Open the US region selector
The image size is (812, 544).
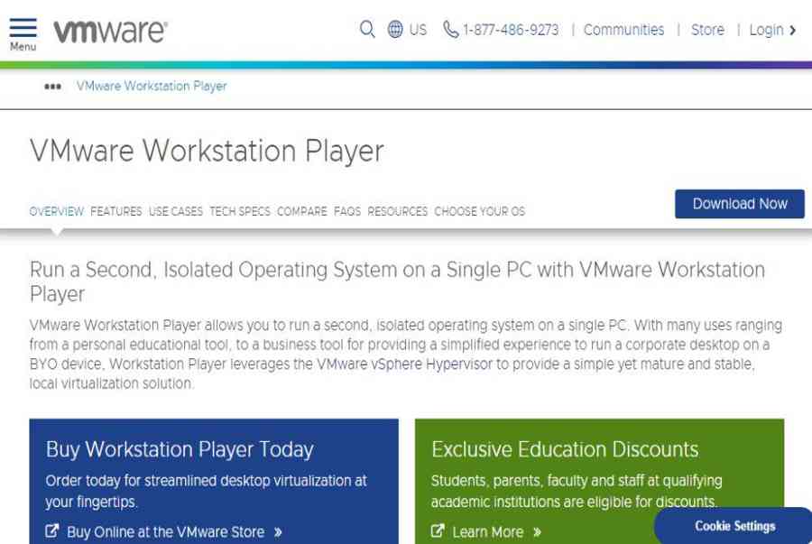(x=418, y=30)
